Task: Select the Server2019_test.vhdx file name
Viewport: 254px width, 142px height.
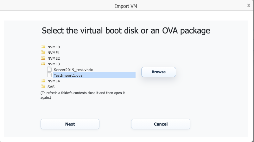Action: click(x=73, y=70)
